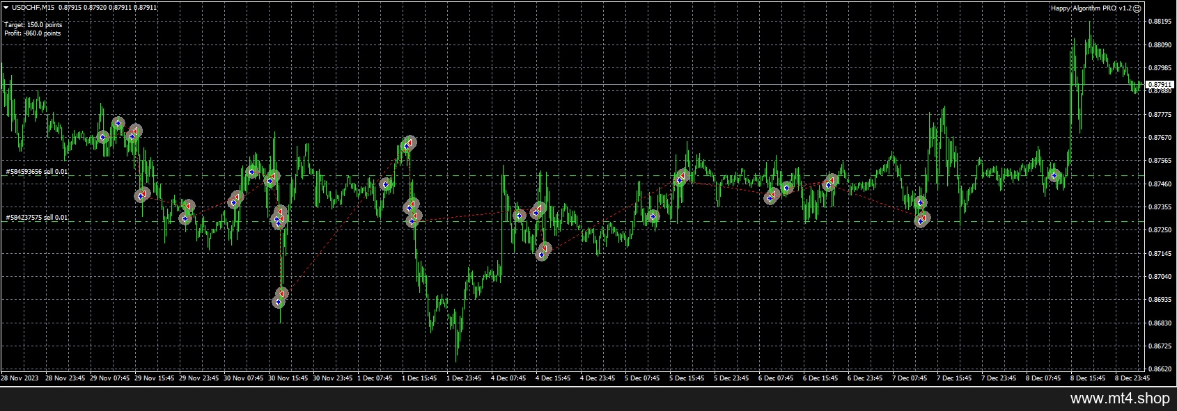The image size is (1177, 411).
Task: Select the '#584237575 sell 0.01' order label
Action: [x=37, y=217]
